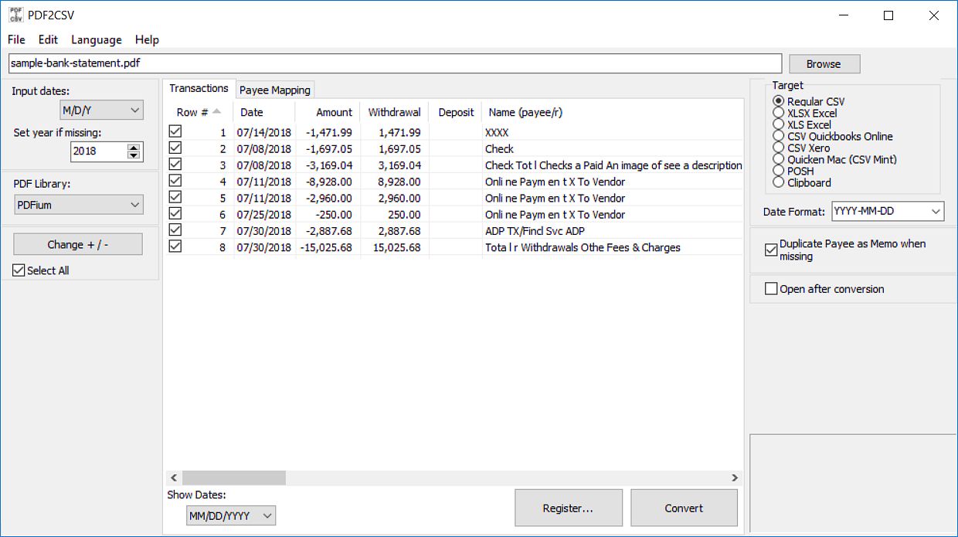Click the horizontal scrollbar left arrow
The width and height of the screenshot is (958, 537).
(x=174, y=478)
